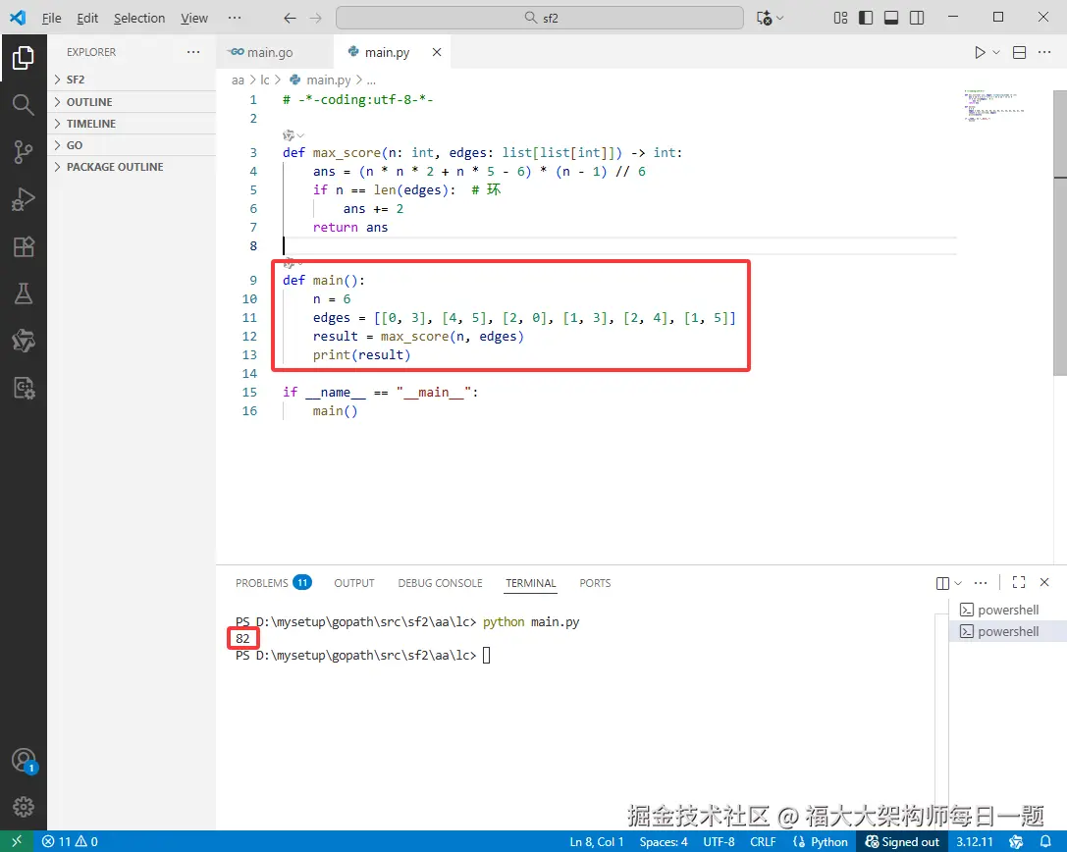Switch to the OUTPUT panel tab

click(x=353, y=583)
